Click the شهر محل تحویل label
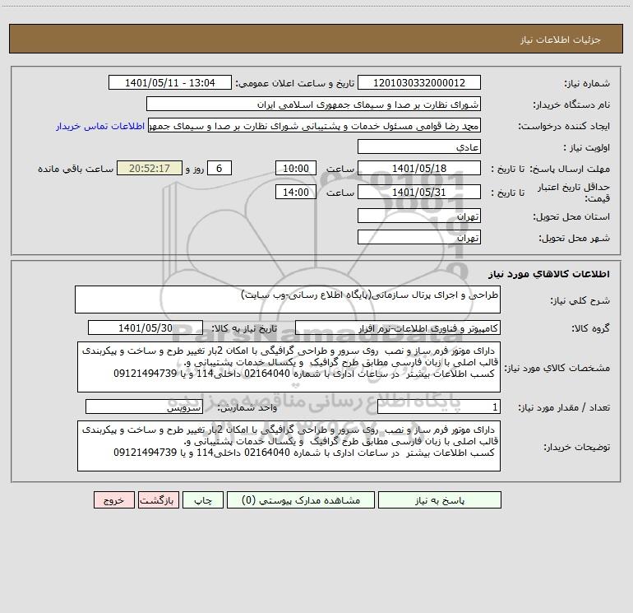Image resolution: width=633 pixels, height=613 pixels. click(x=575, y=238)
